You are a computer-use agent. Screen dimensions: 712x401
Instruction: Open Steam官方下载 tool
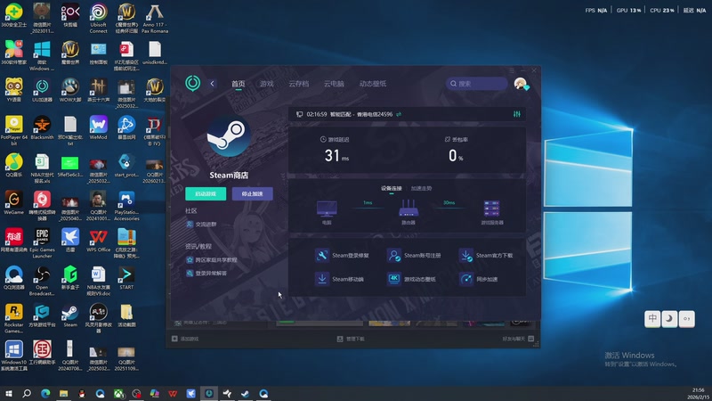(x=486, y=255)
